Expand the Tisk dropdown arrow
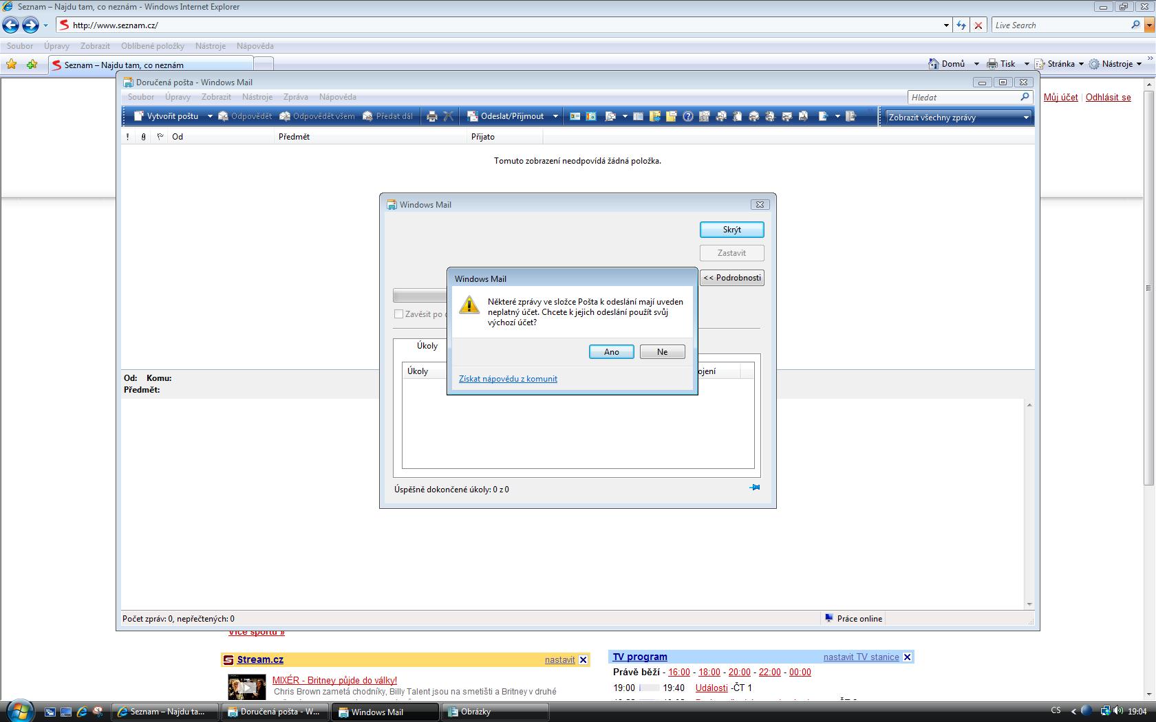This screenshot has height=722, width=1156. point(1026,64)
